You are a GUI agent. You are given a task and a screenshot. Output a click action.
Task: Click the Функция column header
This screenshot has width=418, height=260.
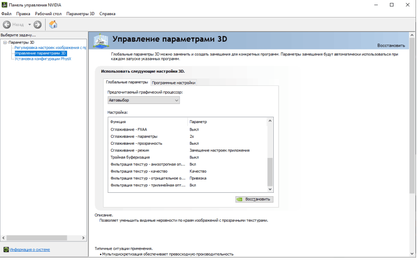point(119,123)
